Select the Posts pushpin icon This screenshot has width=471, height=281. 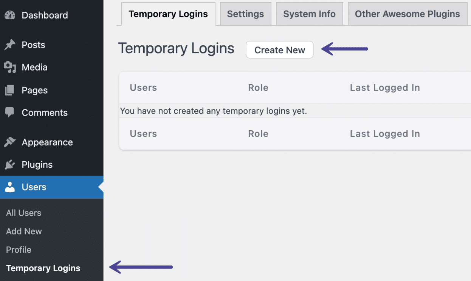pyautogui.click(x=9, y=45)
